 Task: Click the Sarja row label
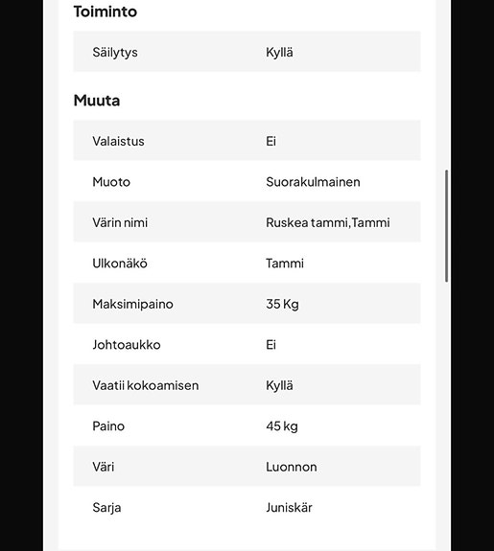[x=106, y=508]
